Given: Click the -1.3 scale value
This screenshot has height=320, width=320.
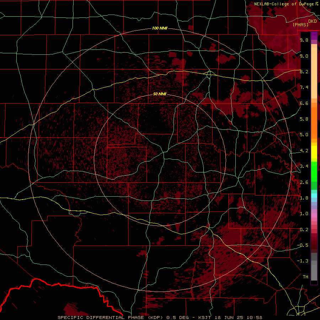Looking at the screenshot, I should (x=303, y=261).
